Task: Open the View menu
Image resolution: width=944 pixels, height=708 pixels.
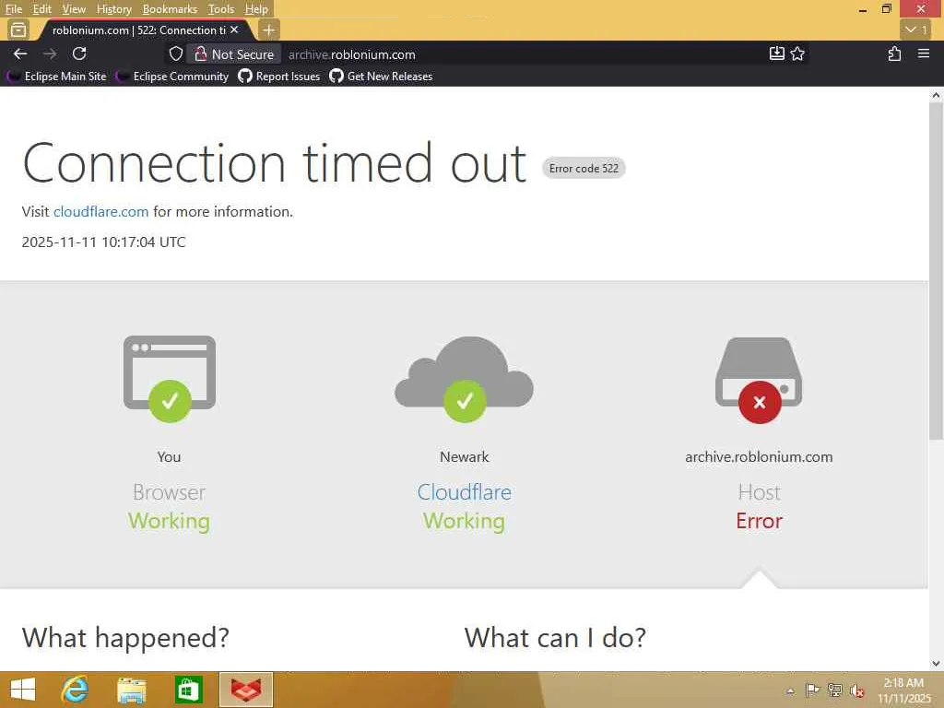Action: [74, 9]
